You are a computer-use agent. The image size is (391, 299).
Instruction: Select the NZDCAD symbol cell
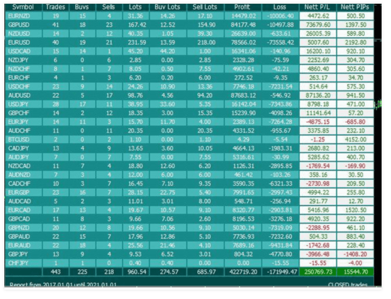[x=23, y=166]
